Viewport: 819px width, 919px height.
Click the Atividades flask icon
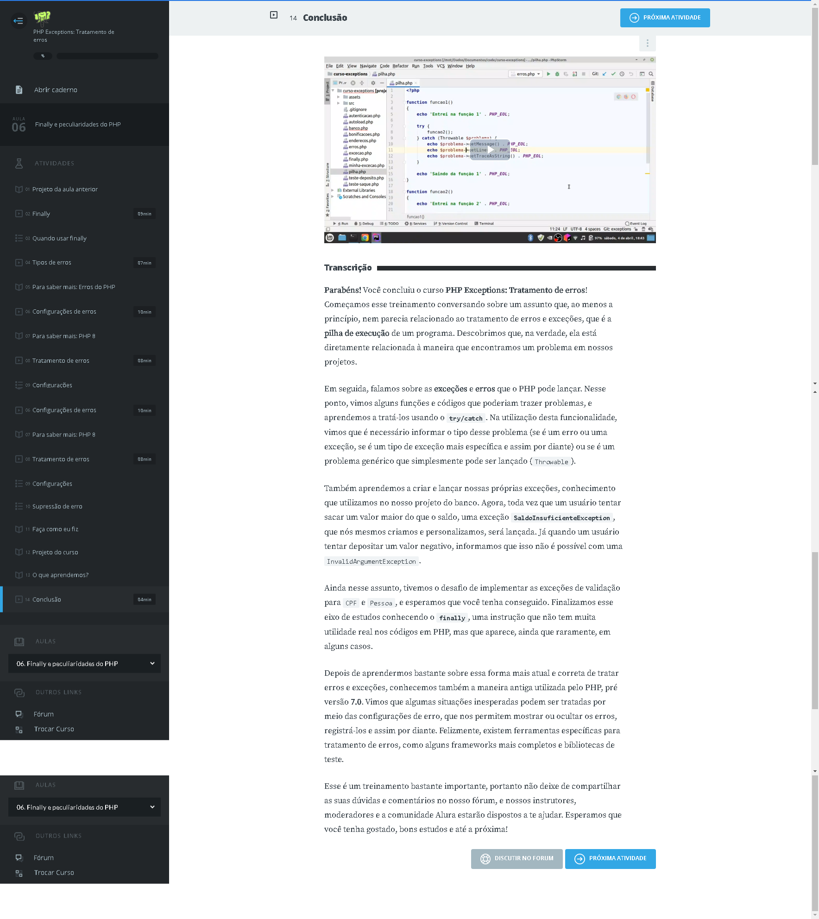[19, 163]
